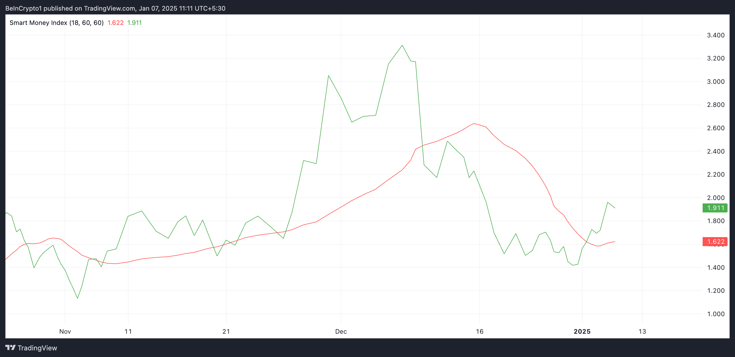Click the red 1.622 price label tag
The height and width of the screenshot is (357, 735).
point(715,242)
